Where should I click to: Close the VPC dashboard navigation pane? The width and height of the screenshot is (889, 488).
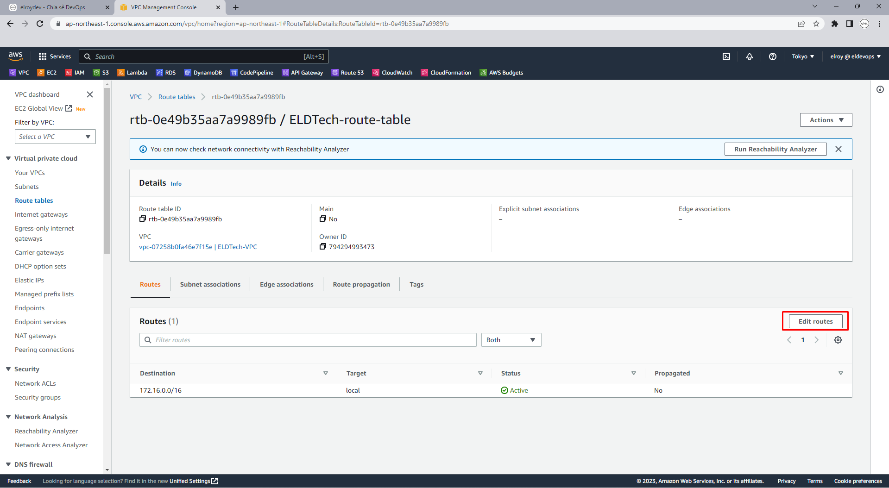90,94
